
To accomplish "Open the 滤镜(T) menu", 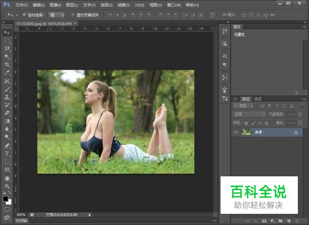I will 124,5.
